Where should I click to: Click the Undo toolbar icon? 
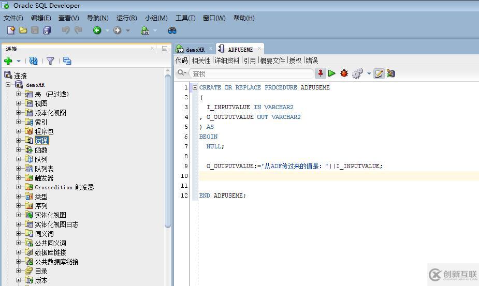tap(66, 30)
